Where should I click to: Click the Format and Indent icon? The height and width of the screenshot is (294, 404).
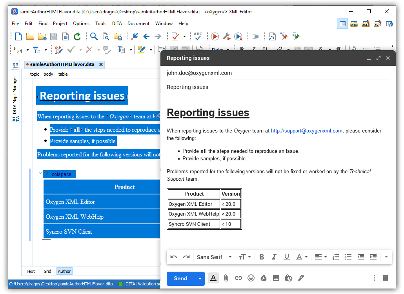[x=255, y=36]
